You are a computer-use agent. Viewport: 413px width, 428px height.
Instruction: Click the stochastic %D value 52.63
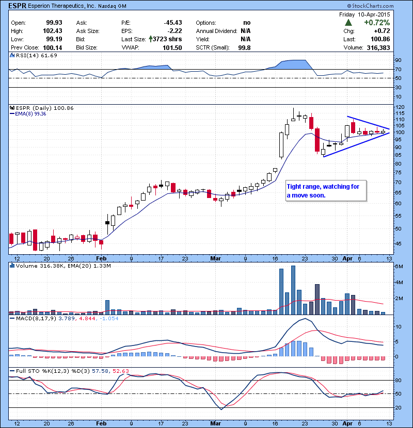pyautogui.click(x=120, y=371)
